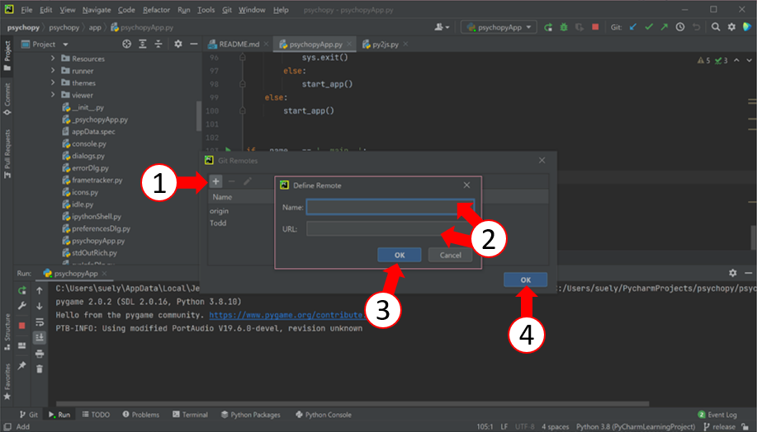Click the Name field in Define Remote

pos(390,207)
